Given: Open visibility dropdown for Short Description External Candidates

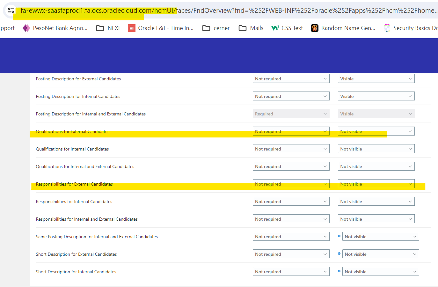Looking at the screenshot, I should click(381, 254).
